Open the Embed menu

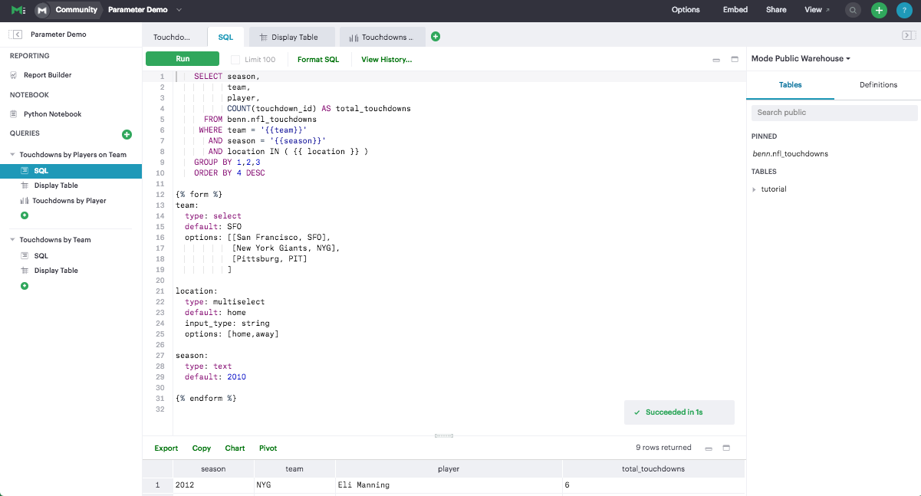[x=735, y=10]
